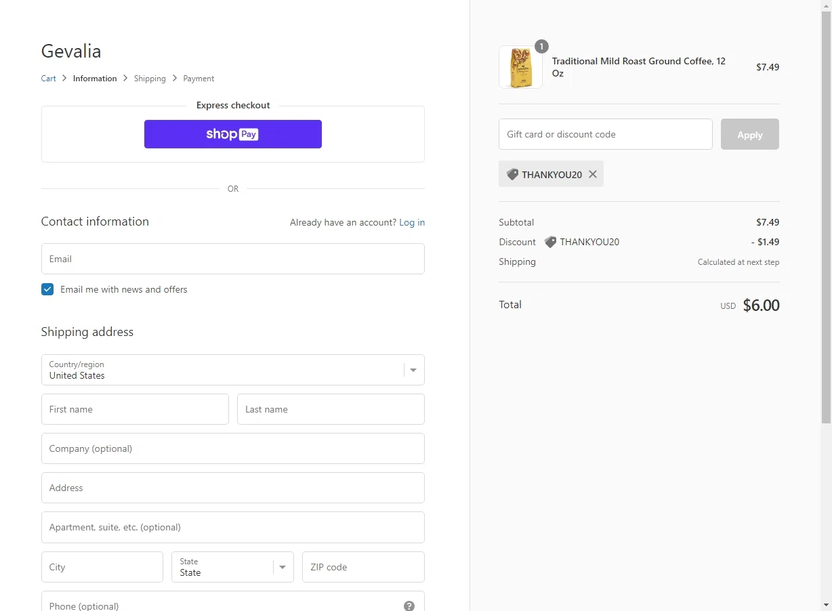Viewport: 832px width, 611px height.
Task: Focus the Gift card or discount code field
Action: tap(606, 134)
